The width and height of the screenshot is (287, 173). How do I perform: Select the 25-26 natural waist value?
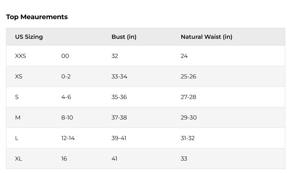click(x=188, y=77)
